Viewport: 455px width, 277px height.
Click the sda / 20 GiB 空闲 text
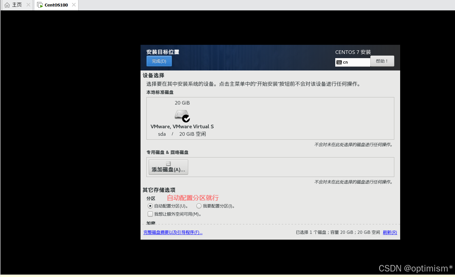click(182, 134)
